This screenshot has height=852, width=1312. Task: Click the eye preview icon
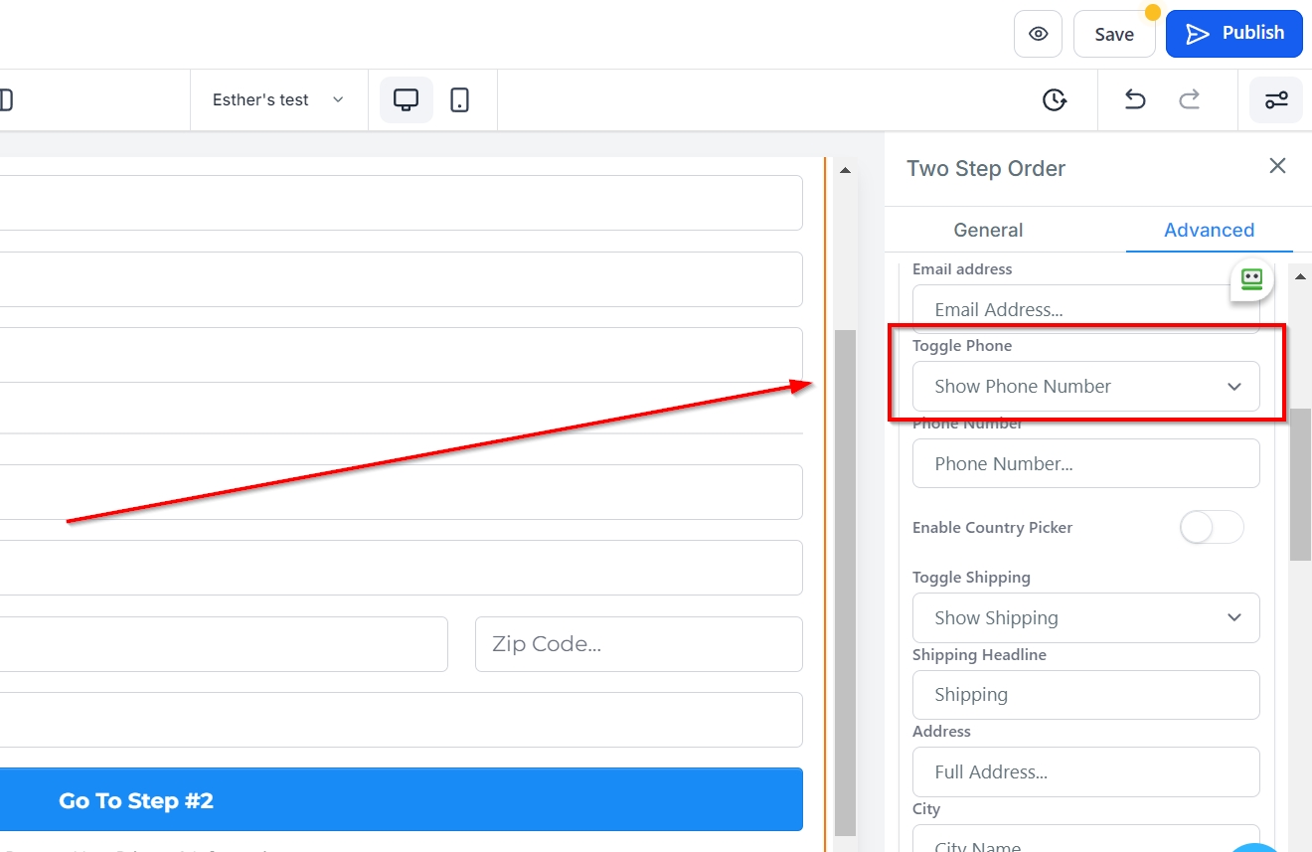[1038, 34]
